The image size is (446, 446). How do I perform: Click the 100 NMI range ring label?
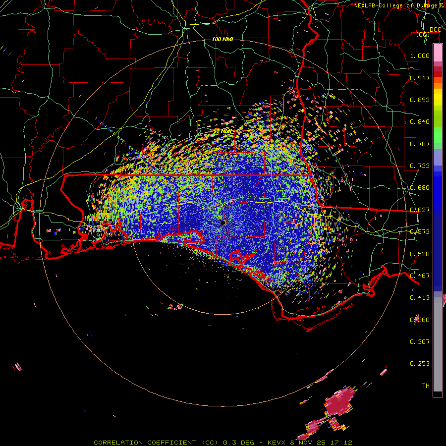[223, 39]
